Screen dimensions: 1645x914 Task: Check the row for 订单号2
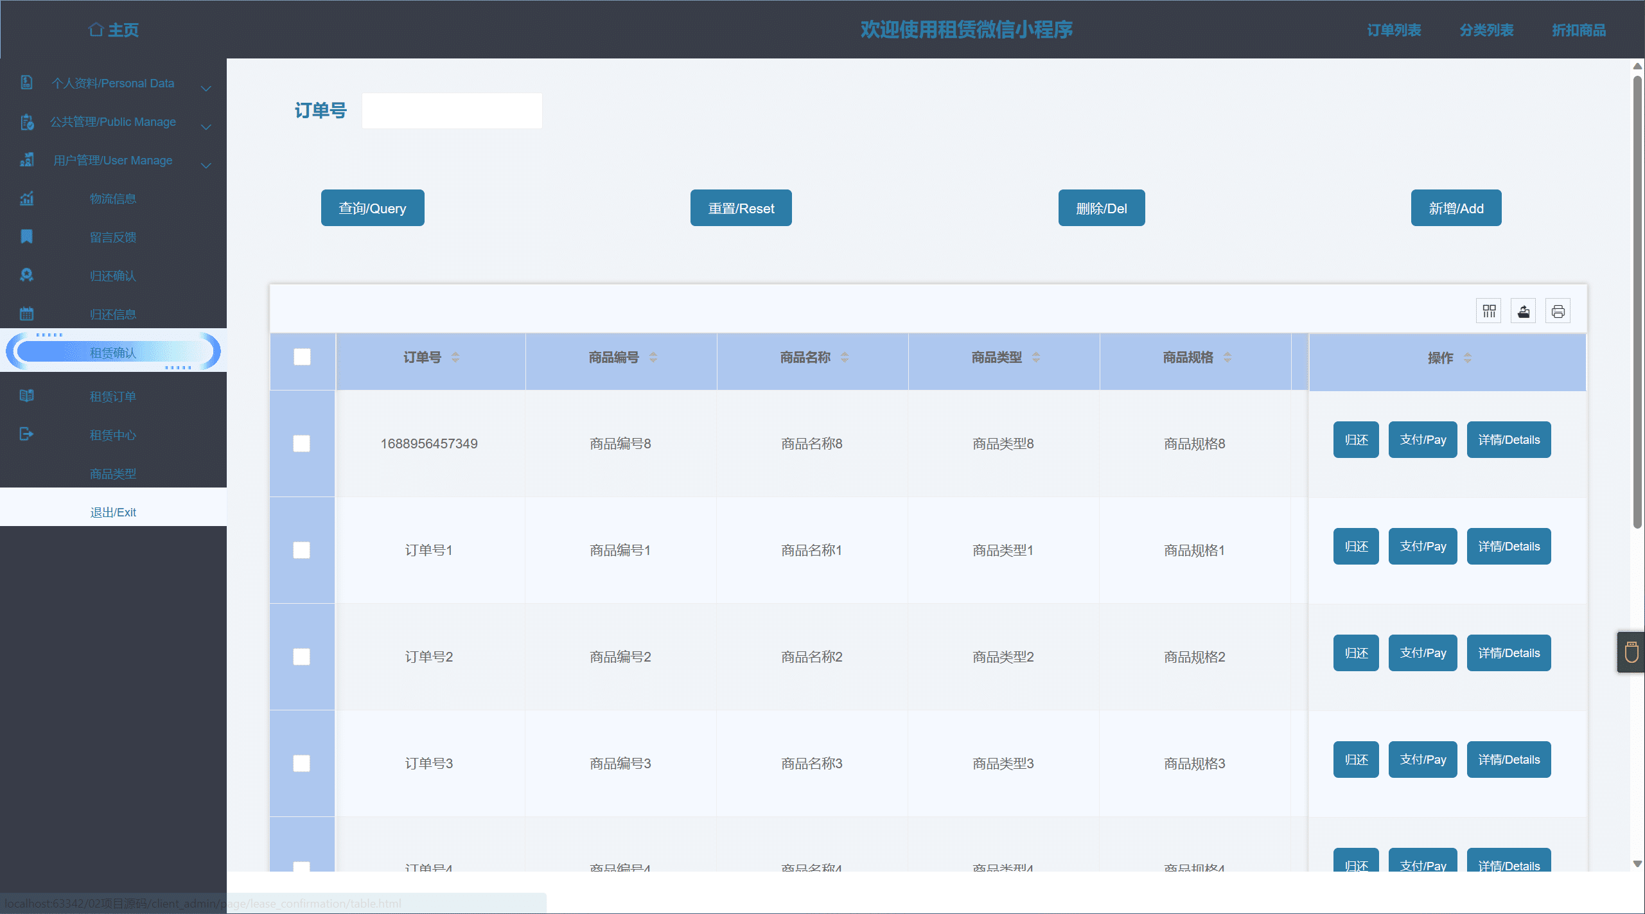click(302, 657)
